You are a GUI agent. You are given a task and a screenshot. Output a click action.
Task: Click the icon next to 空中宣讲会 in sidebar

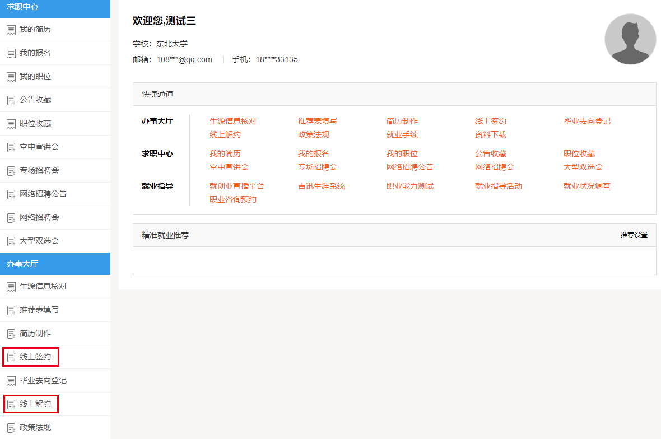tap(11, 147)
